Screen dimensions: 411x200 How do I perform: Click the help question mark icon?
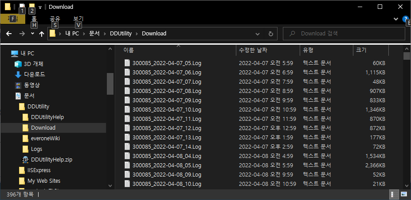405,19
